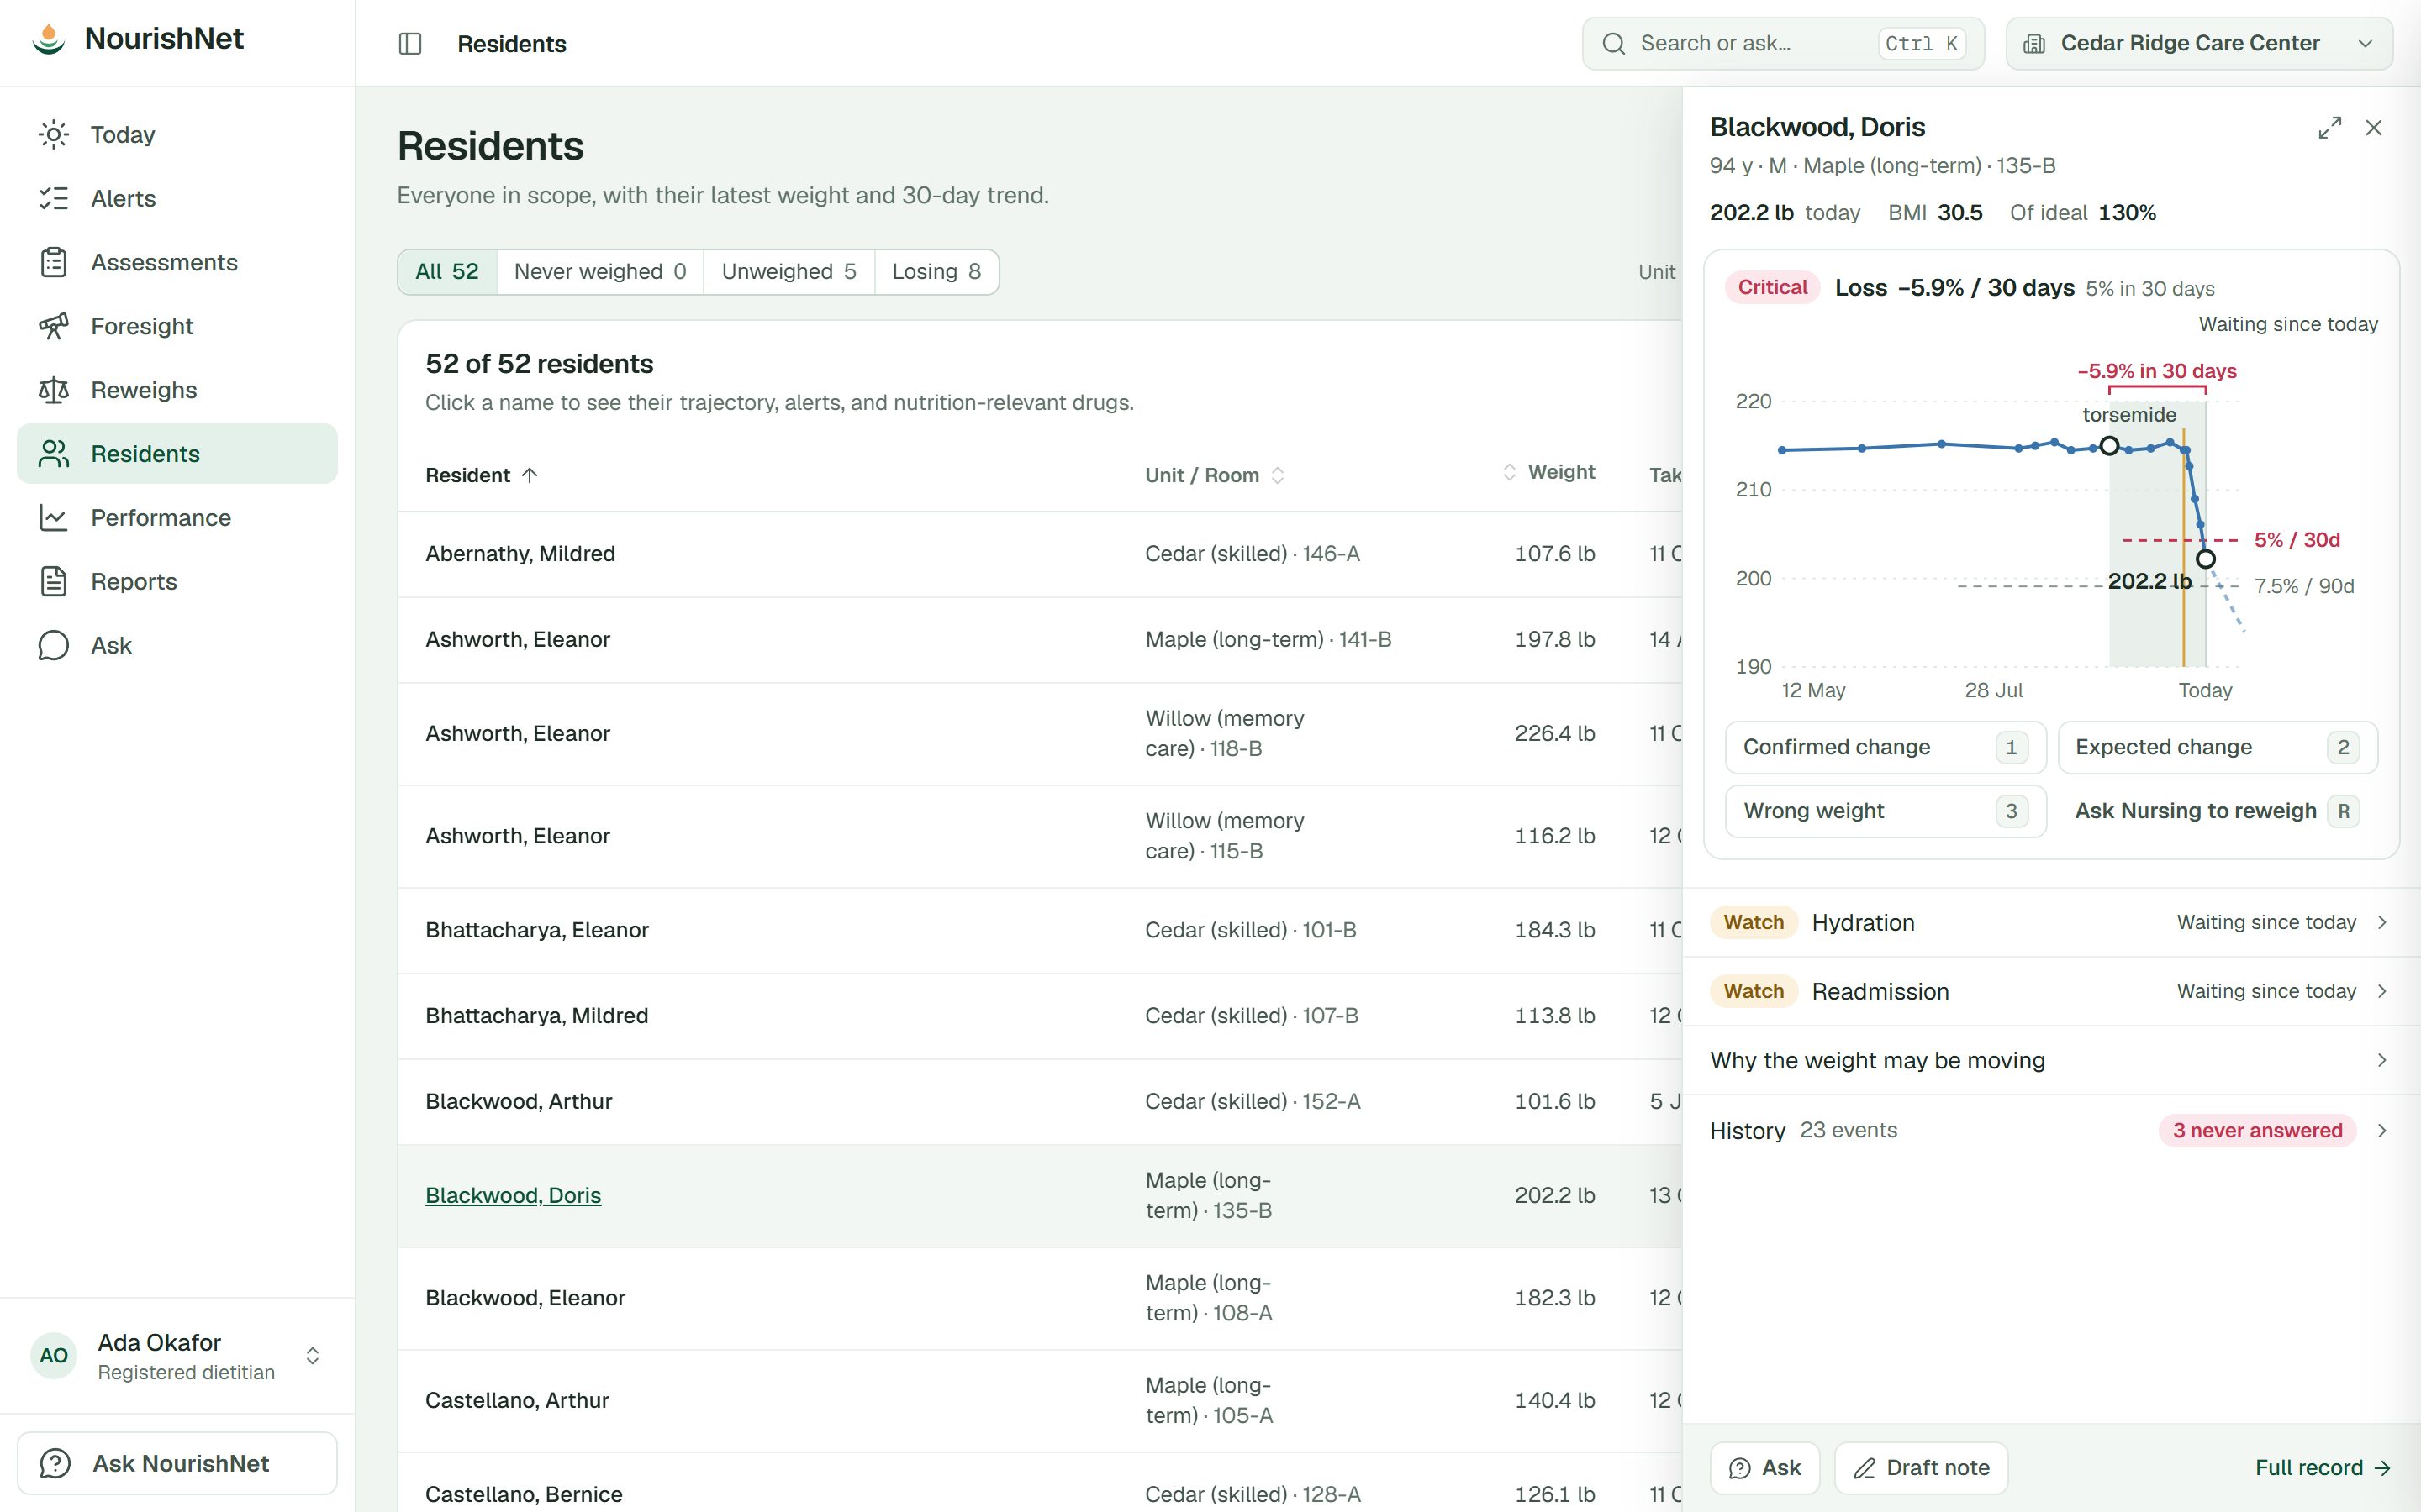
Task: Click the Alerts checklist icon
Action: tap(53, 198)
